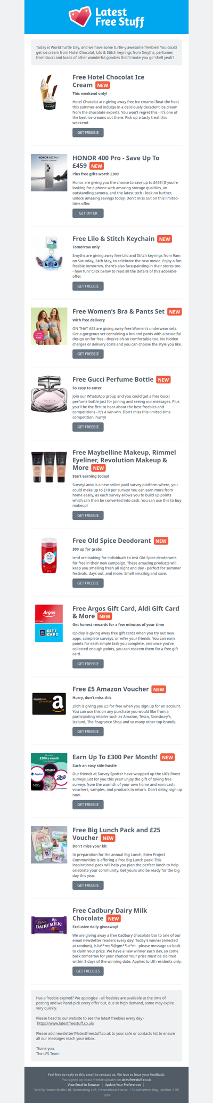Click the HONOR 400 Pro phone image
Screen dimensions: 213x1103
(49, 172)
